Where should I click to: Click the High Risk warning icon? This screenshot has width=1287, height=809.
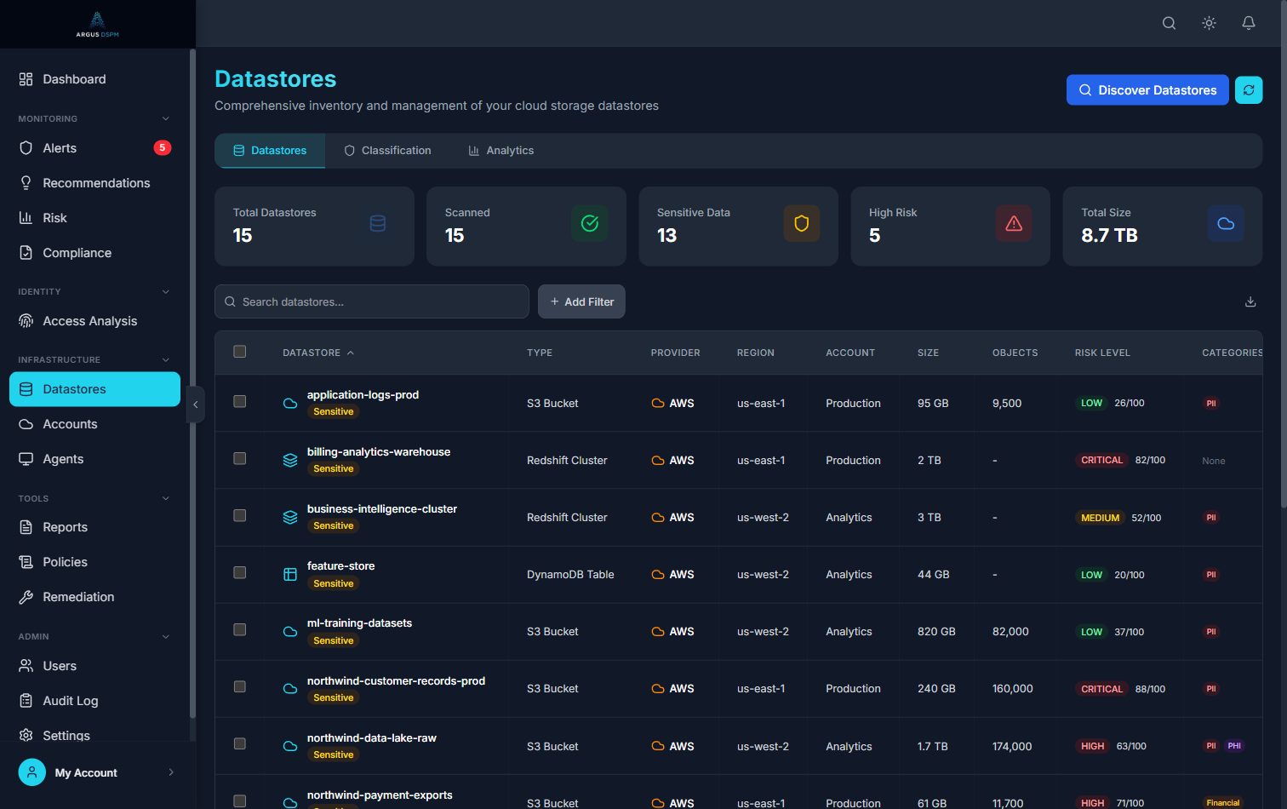pyautogui.click(x=1014, y=223)
